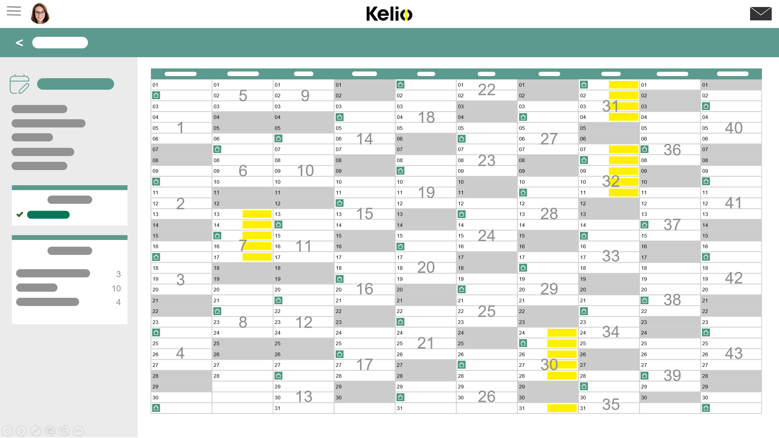The image size is (779, 438).
Task: Select the first month header tab
Action: pyautogui.click(x=180, y=74)
